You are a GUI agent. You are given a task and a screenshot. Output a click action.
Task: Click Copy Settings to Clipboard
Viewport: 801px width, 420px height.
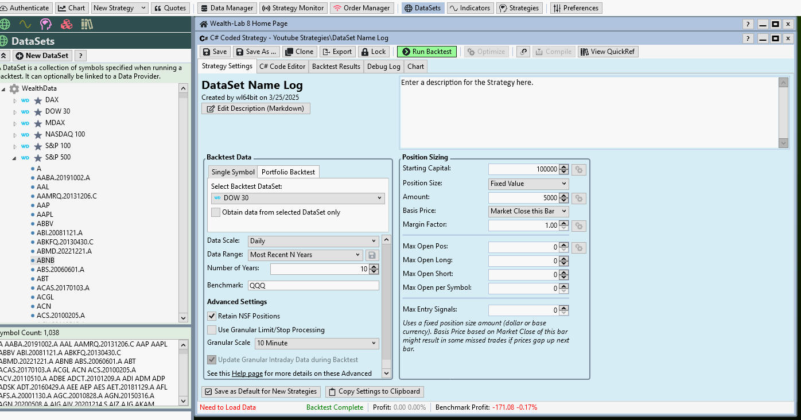pyautogui.click(x=375, y=392)
